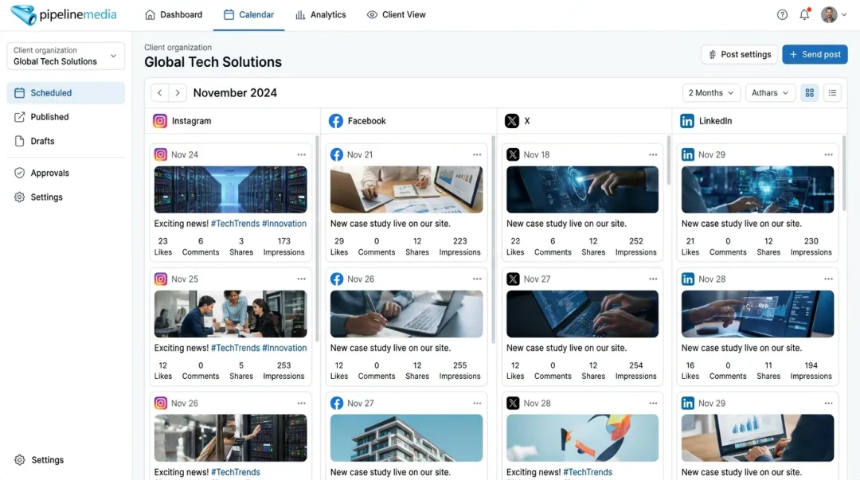Screen dimensions: 860x480
Task: Click #TechTrends hashtag in Instagram Nov 24 post
Action: point(235,223)
